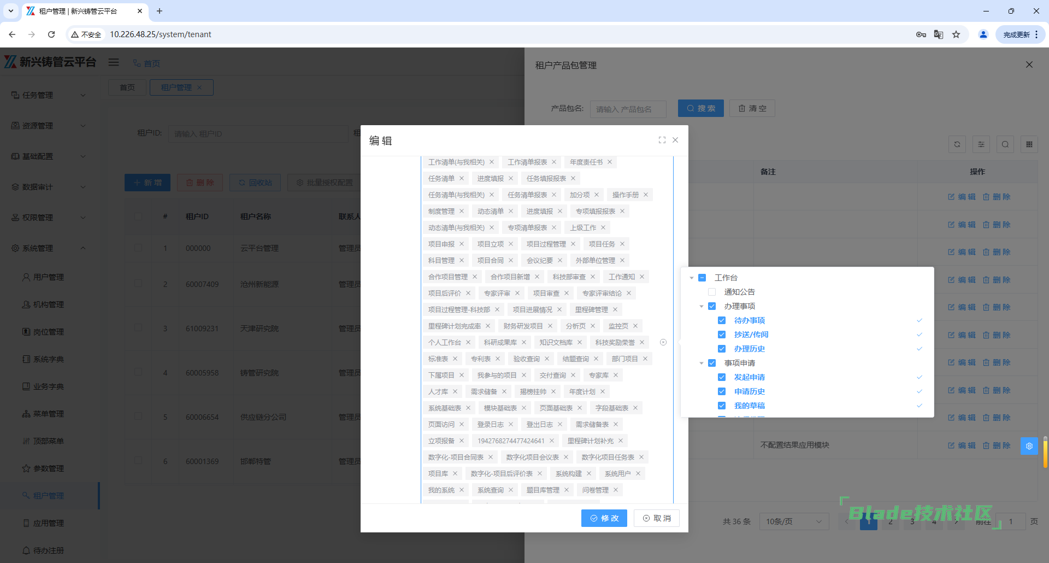
Task: Click the 取消 button
Action: coord(656,518)
